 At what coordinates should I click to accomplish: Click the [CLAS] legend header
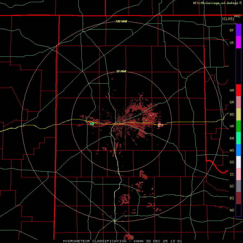tap(228, 19)
